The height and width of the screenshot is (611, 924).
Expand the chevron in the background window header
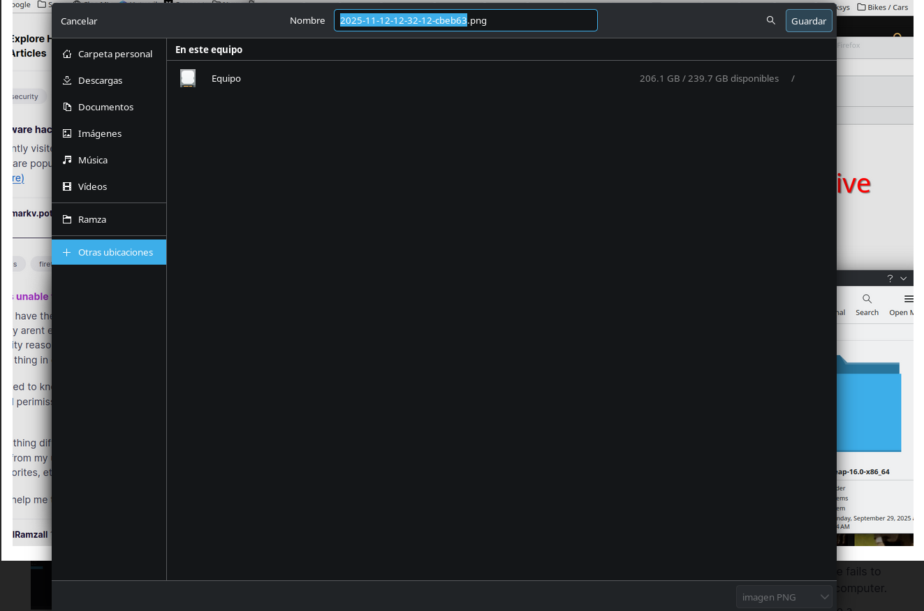(903, 279)
